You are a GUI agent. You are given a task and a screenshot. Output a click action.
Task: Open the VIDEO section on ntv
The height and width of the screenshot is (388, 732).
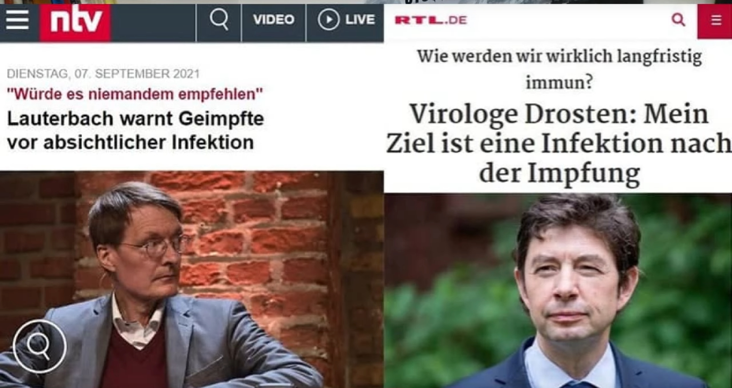click(x=273, y=20)
